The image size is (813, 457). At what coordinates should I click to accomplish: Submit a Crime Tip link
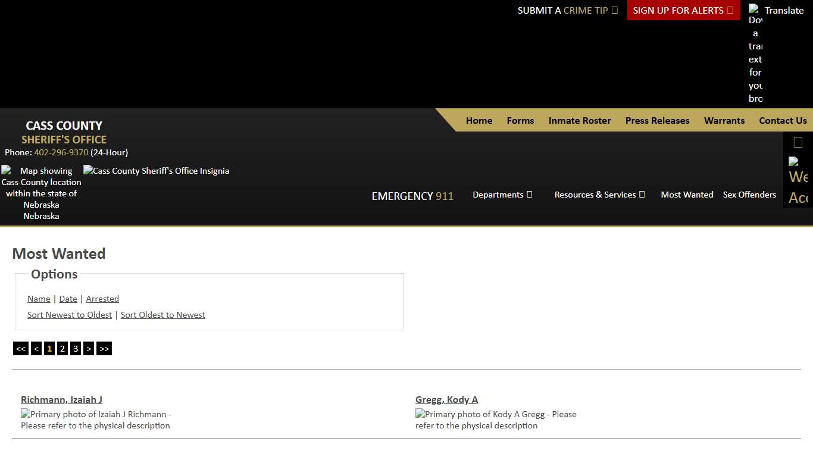(x=567, y=10)
